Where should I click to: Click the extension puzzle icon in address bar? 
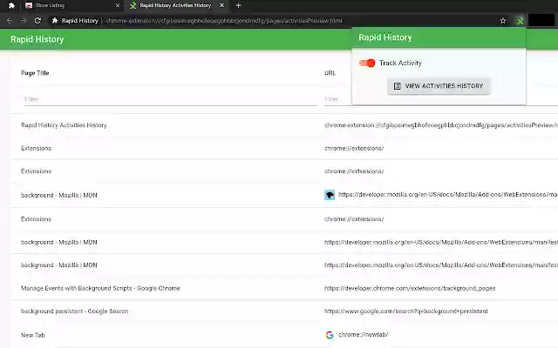point(54,21)
